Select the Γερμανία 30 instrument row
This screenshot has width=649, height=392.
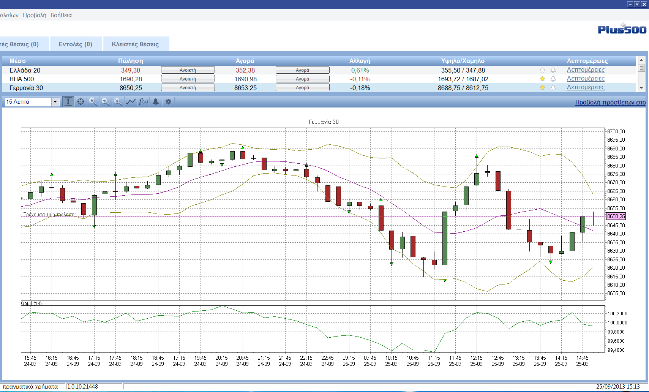[319, 88]
